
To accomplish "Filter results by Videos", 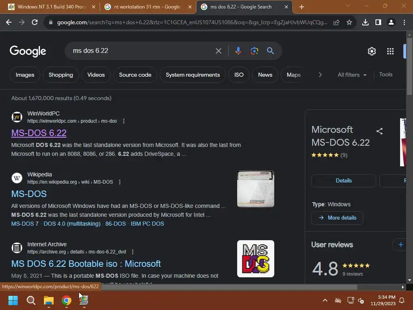I will pos(96,75).
